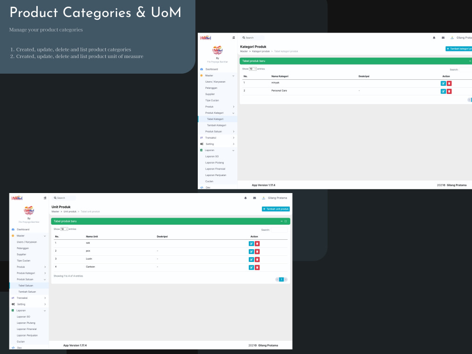Viewport: 472px width, 354px height.
Task: Click user avatar next to Gilang Pratama in Unit Produk
Action: tap(263, 198)
